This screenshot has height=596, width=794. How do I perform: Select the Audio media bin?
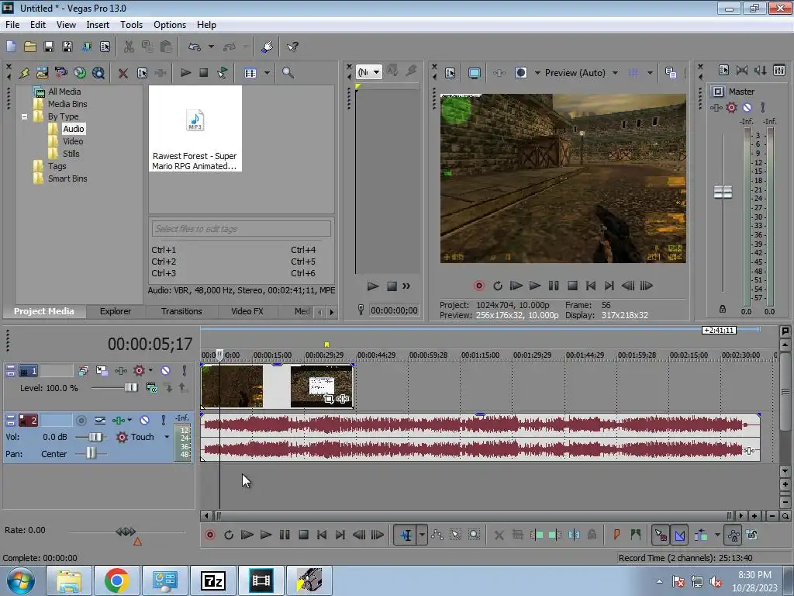pos(74,129)
